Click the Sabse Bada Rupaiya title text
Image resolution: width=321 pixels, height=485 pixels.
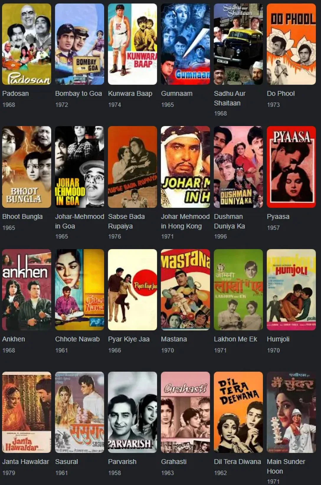126,221
